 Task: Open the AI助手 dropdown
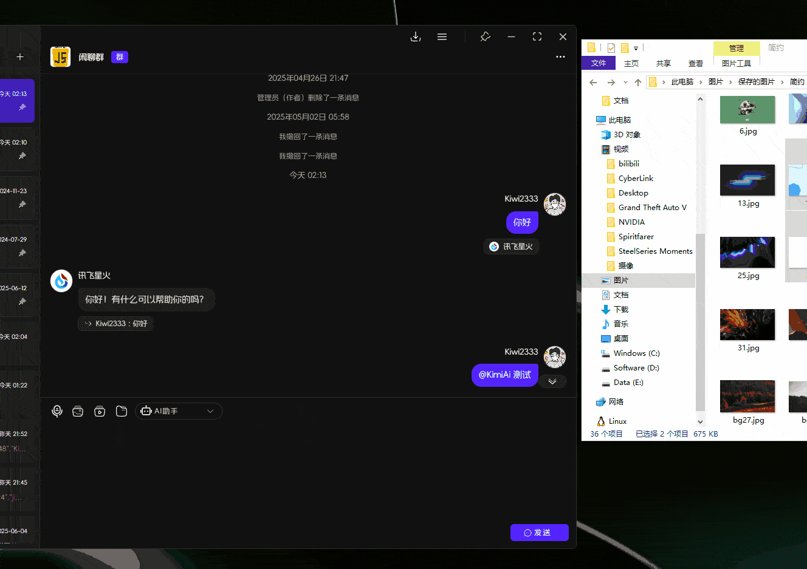179,411
